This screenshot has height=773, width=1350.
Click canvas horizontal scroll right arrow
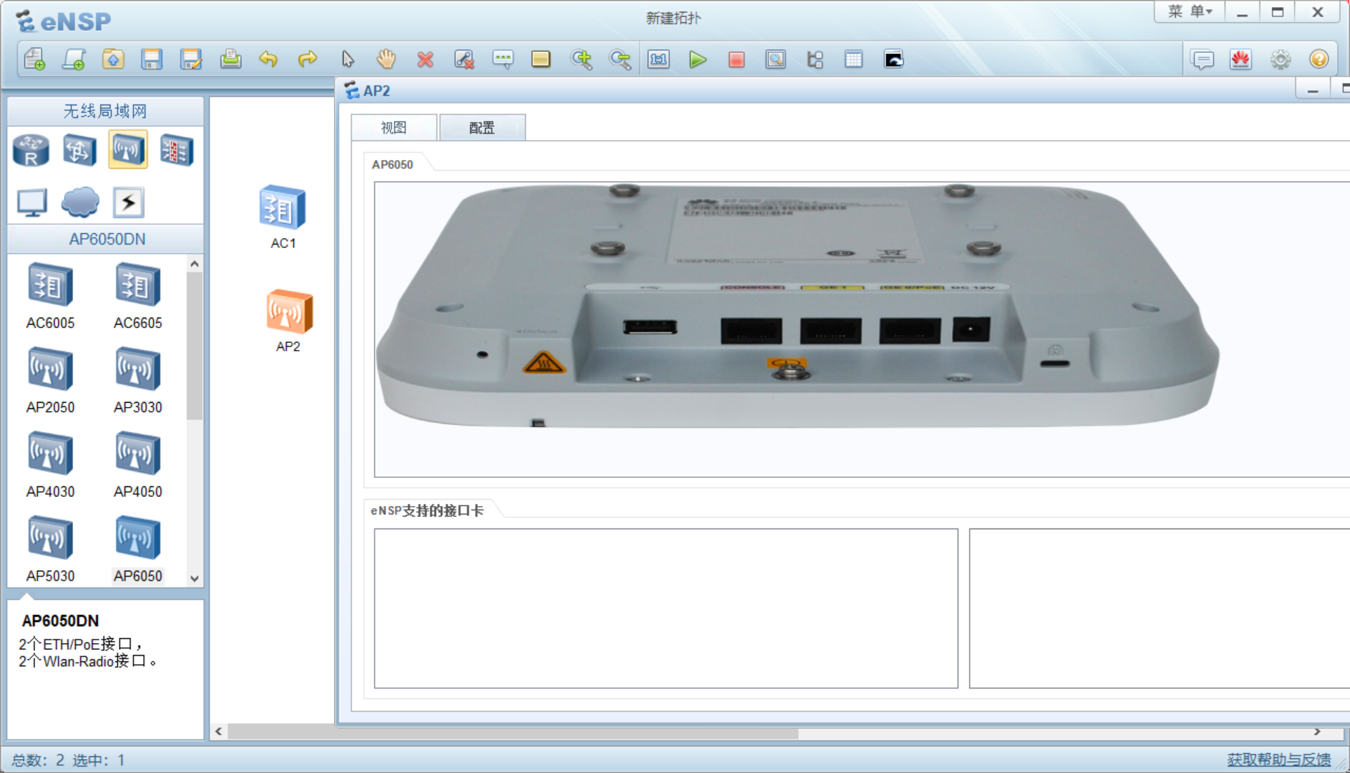[1317, 732]
